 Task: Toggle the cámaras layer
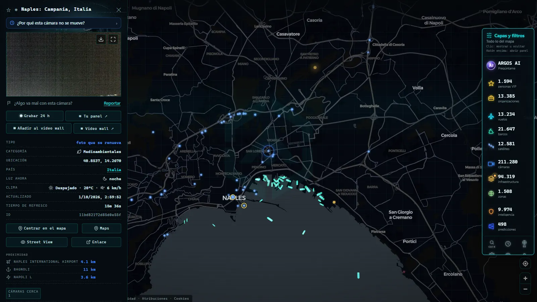click(x=508, y=164)
